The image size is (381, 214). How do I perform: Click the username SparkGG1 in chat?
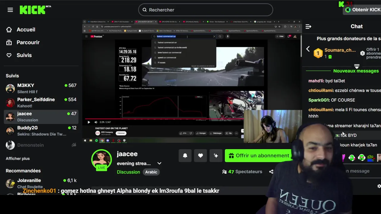(x=319, y=100)
